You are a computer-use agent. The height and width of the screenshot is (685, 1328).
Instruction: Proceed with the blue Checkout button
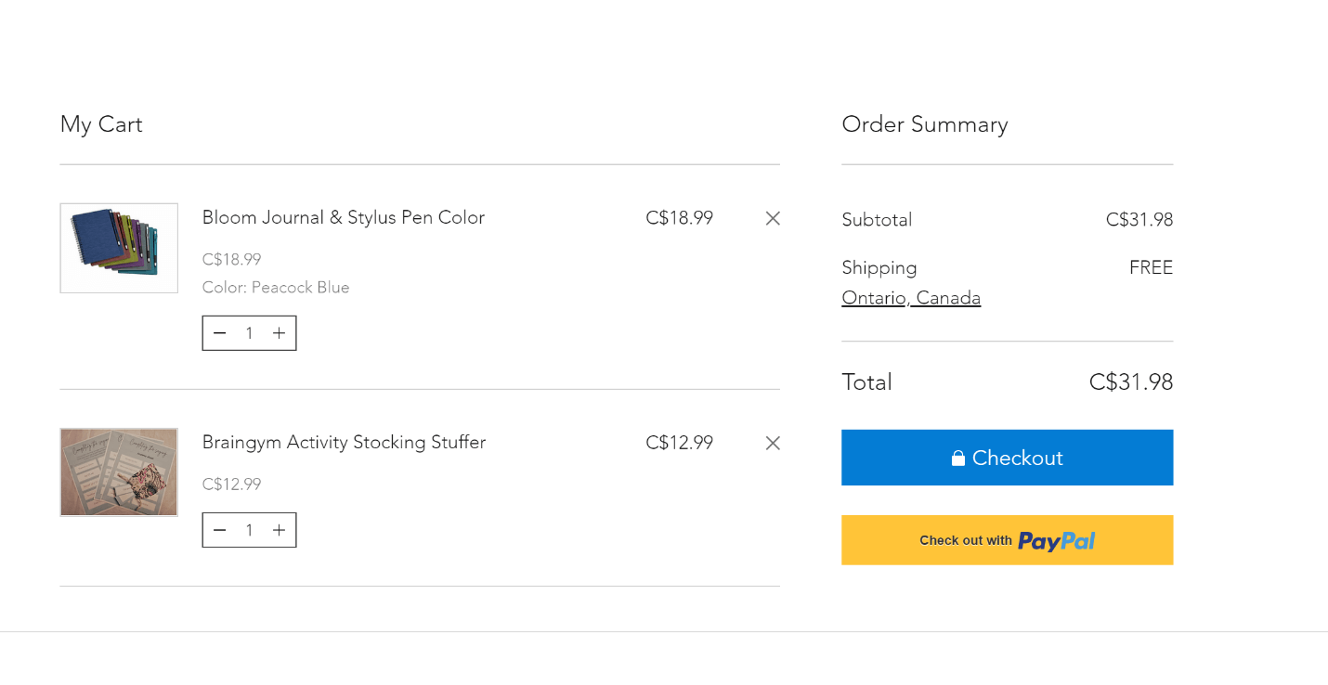pos(1008,458)
